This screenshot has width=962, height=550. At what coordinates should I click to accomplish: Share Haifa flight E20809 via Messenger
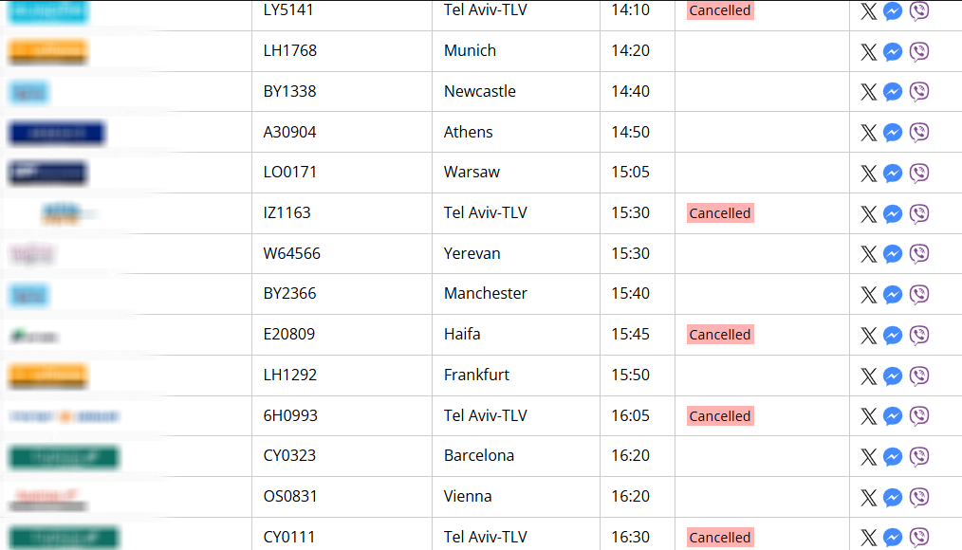click(x=893, y=336)
